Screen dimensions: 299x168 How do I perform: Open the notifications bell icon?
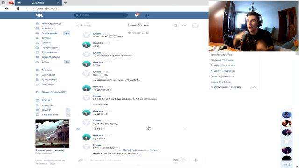pyautogui.click(x=136, y=15)
